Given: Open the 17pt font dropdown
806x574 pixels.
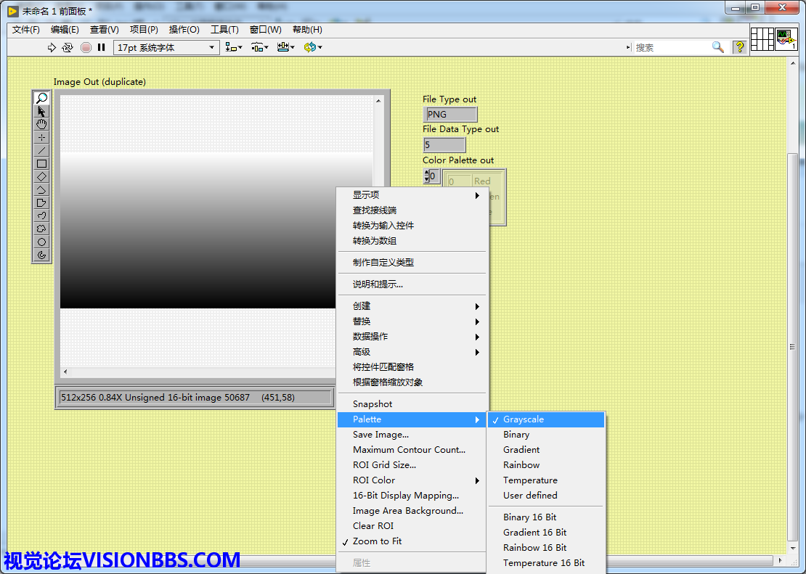Looking at the screenshot, I should [x=166, y=47].
